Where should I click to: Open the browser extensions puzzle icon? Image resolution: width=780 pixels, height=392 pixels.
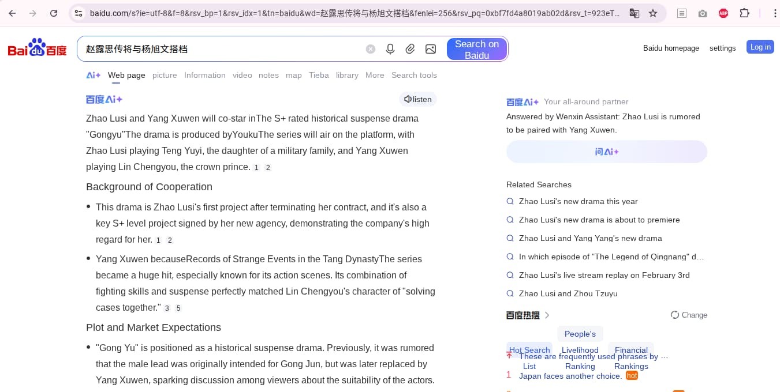pyautogui.click(x=744, y=13)
